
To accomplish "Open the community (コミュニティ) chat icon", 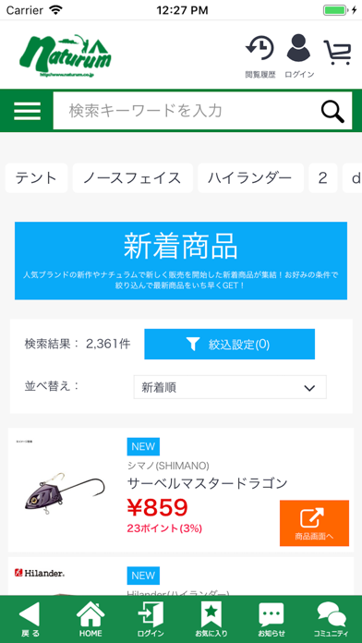I will coord(332,619).
